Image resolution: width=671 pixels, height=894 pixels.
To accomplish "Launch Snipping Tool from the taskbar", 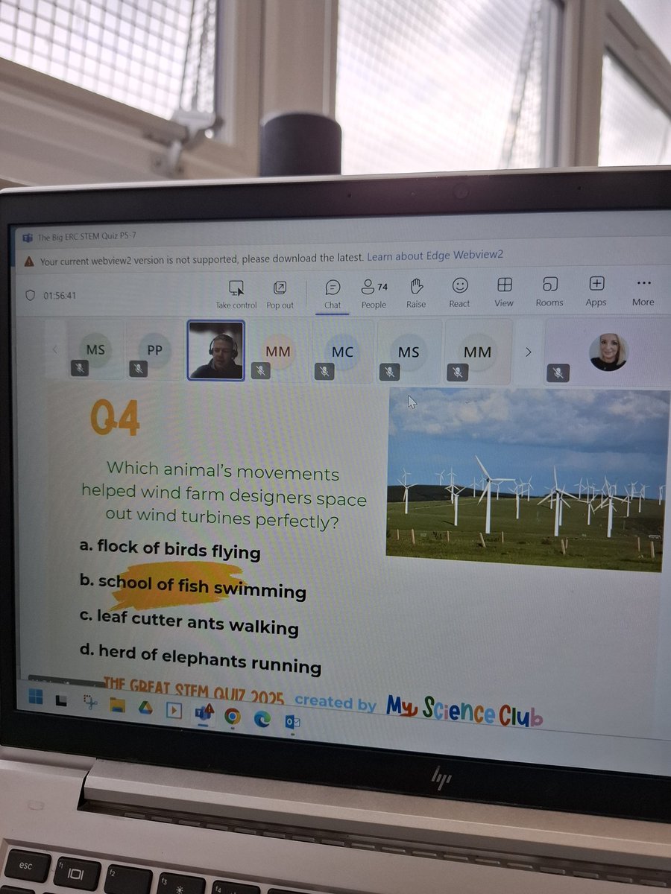I will (x=89, y=703).
